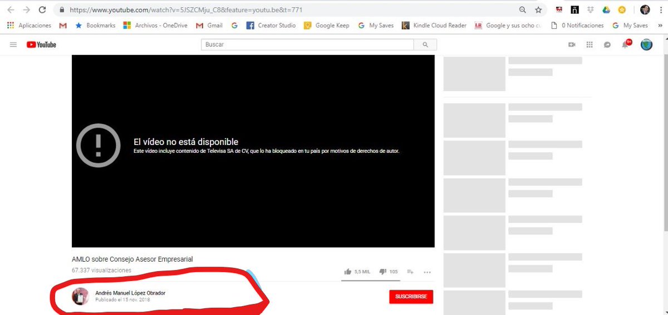The height and width of the screenshot is (315, 668).
Task: Open the Google Drive extension icon
Action: click(606, 10)
